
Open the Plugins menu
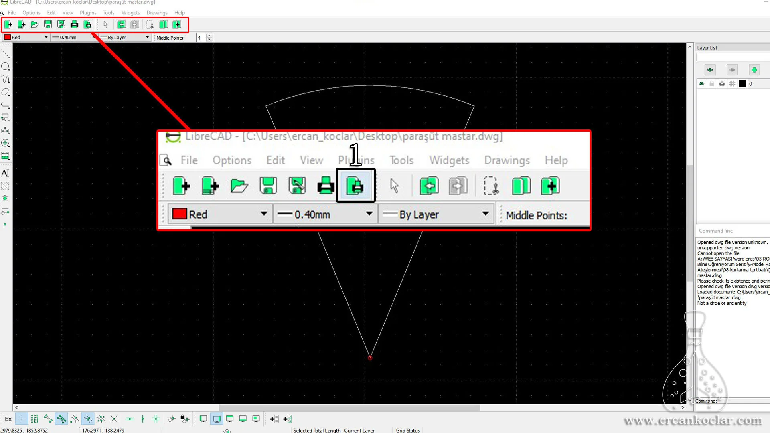88,13
